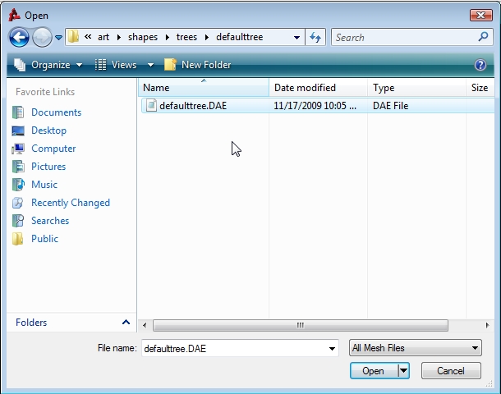Image resolution: width=501 pixels, height=394 pixels.
Task: Select the defaulttree.DAE file
Action: (192, 106)
